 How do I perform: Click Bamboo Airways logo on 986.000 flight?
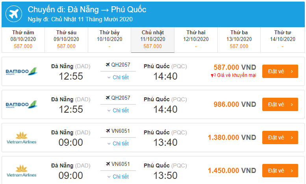point(22,104)
